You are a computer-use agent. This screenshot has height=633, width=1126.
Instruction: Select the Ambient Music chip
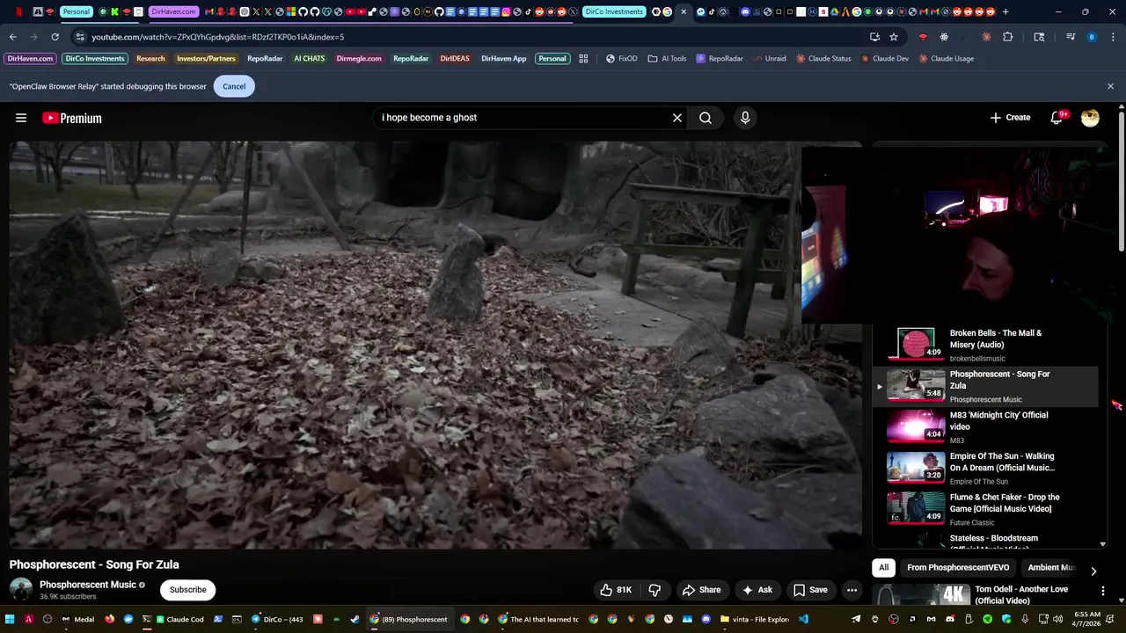1051,568
